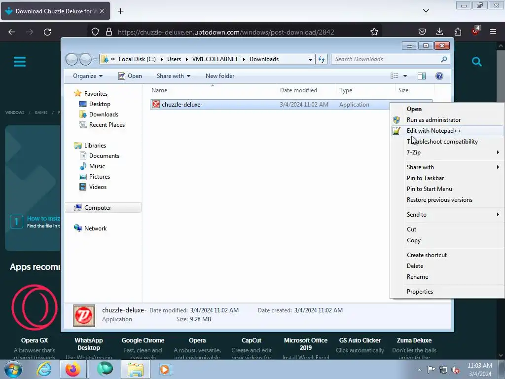Open Explorer help icon
The image size is (505, 379).
point(439,76)
